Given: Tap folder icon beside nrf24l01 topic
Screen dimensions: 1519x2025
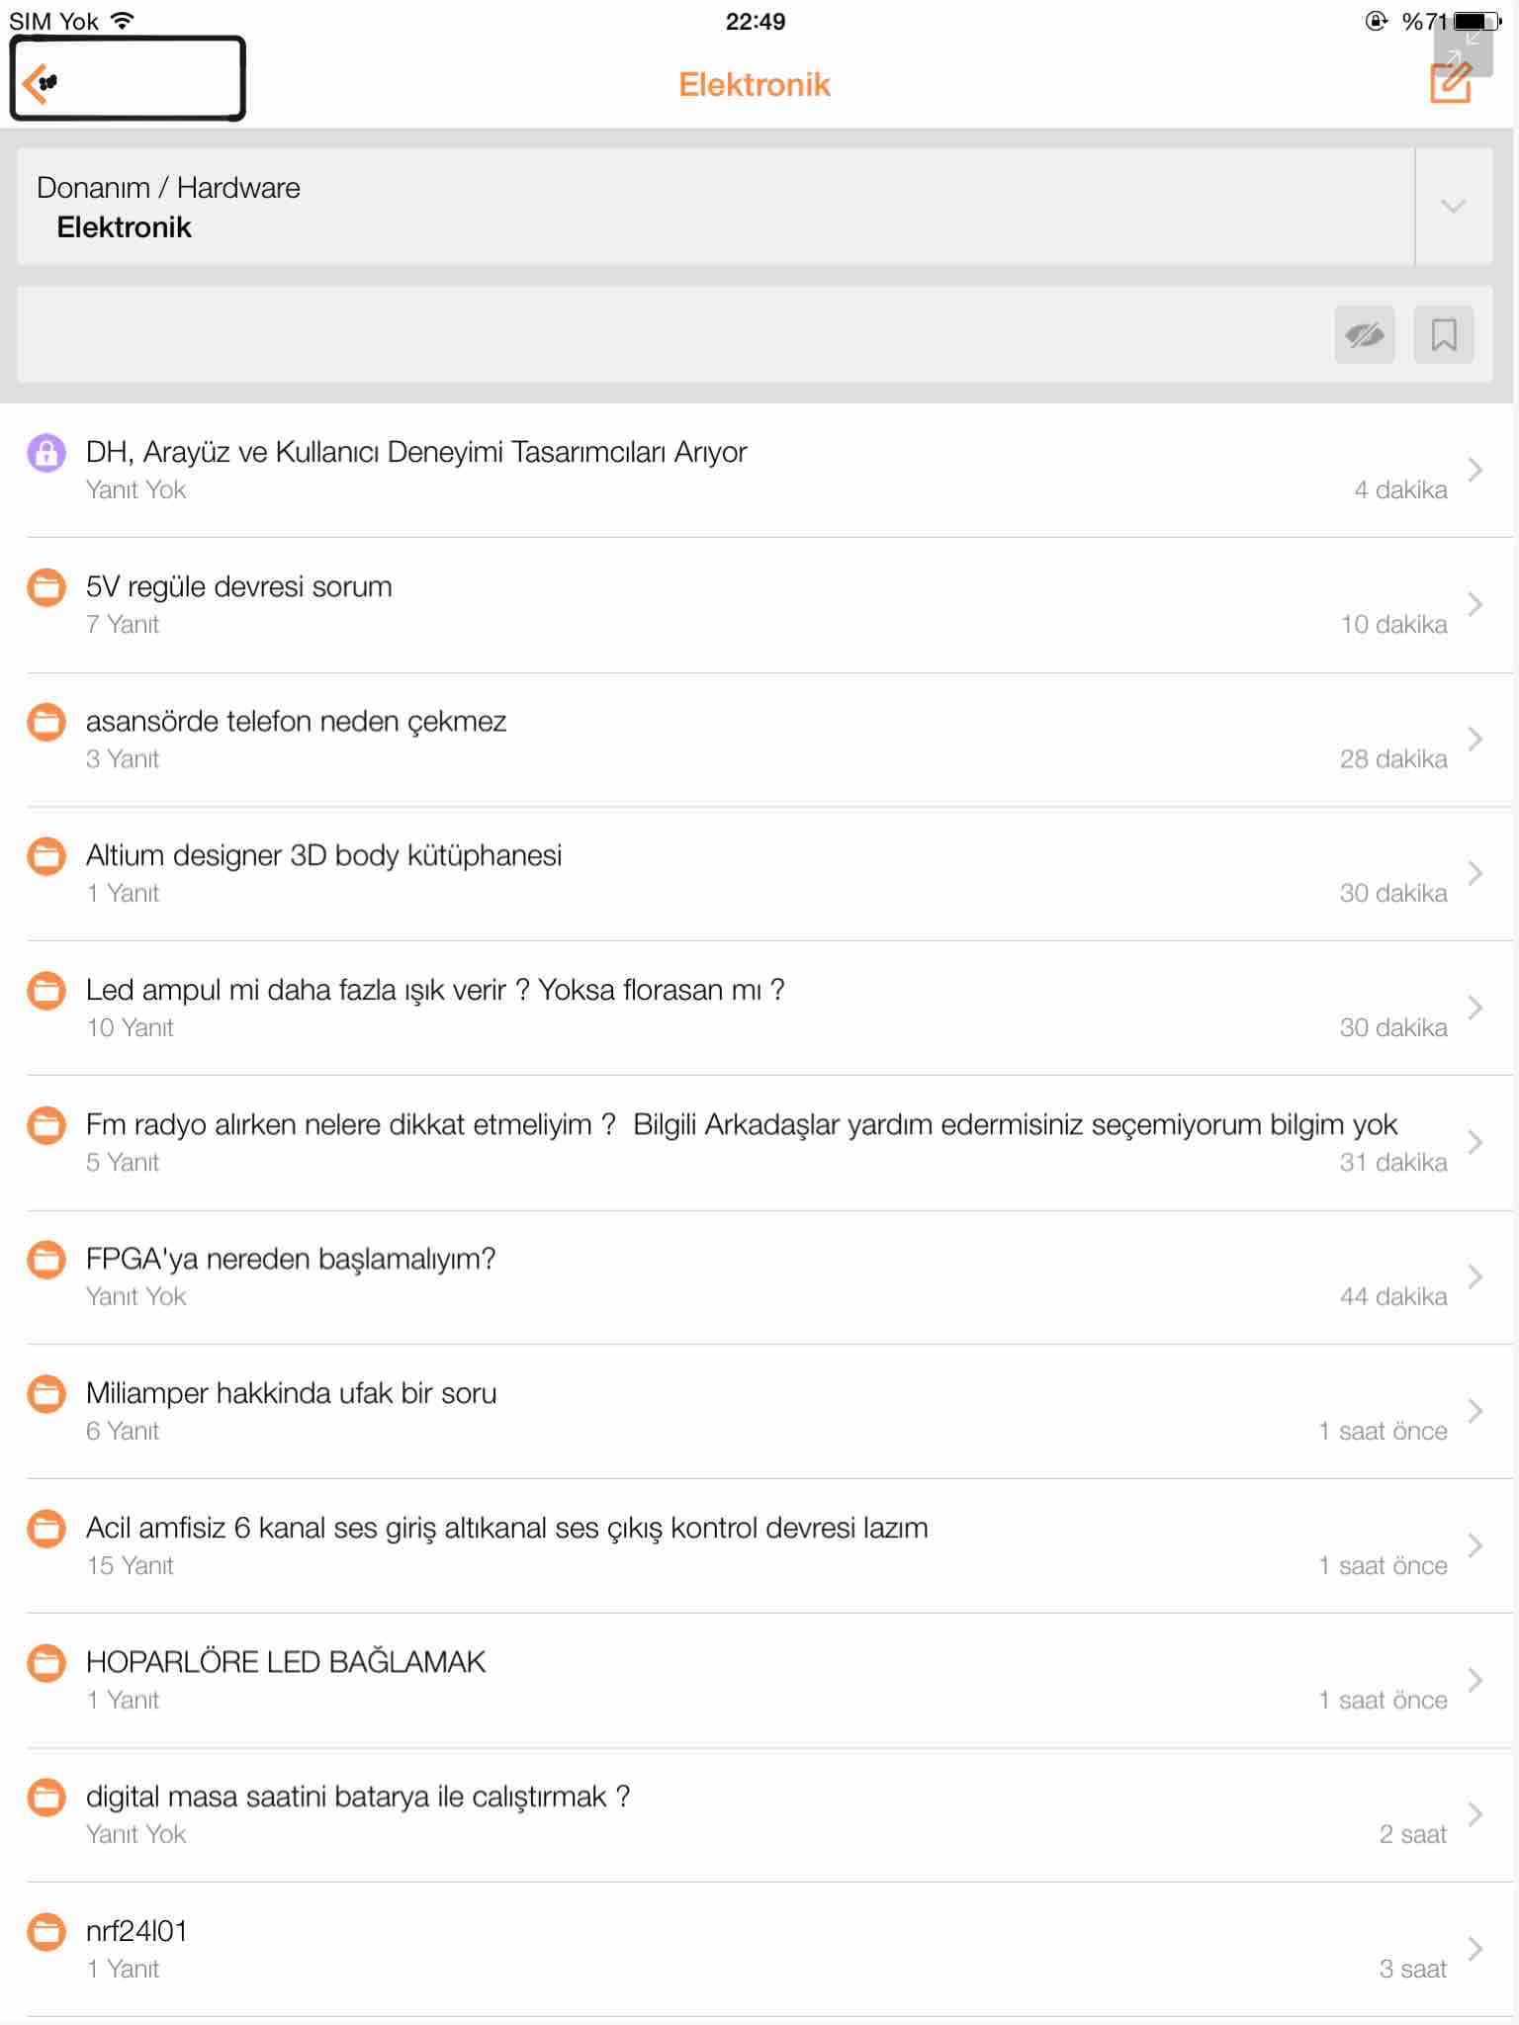Looking at the screenshot, I should (45, 1932).
